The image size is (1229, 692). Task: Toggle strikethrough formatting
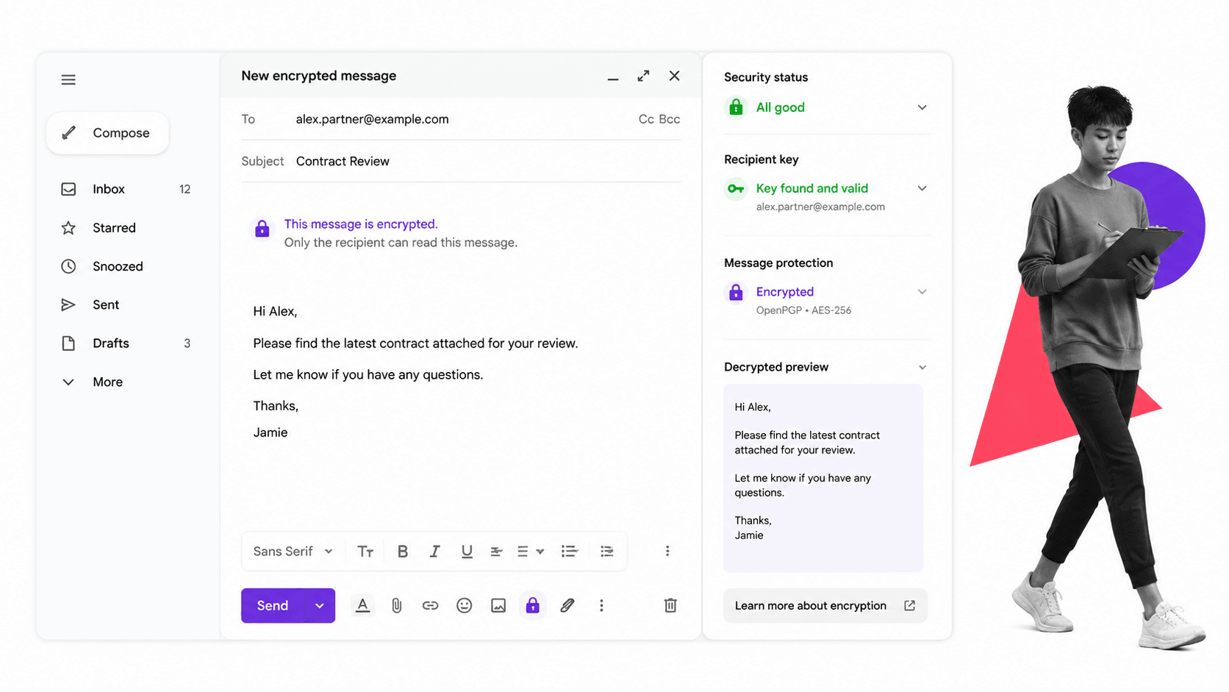[496, 552]
